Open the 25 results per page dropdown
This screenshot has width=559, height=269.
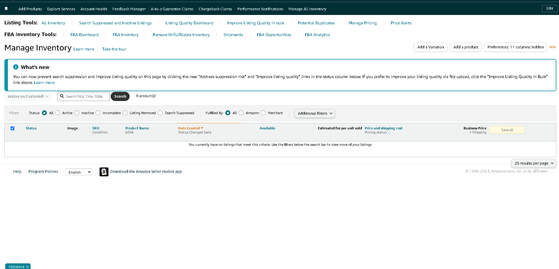click(534, 163)
